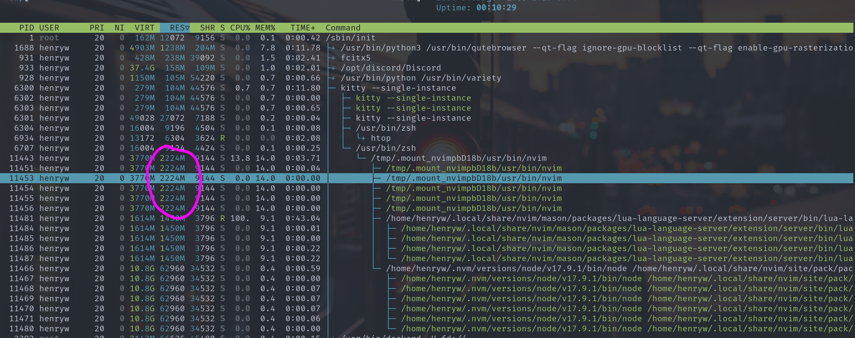
Task: Select /usr/bin/zsh process PID 6707
Action: [426, 148]
